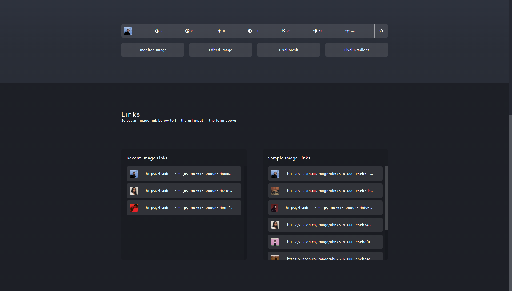Image resolution: width=512 pixels, height=291 pixels.
Task: Click the droplet opacity icon showing 5
Action: [157, 31]
